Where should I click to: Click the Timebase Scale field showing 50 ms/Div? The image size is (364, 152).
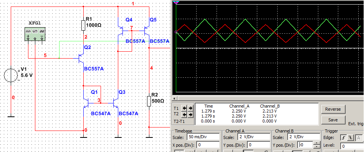tap(204, 137)
